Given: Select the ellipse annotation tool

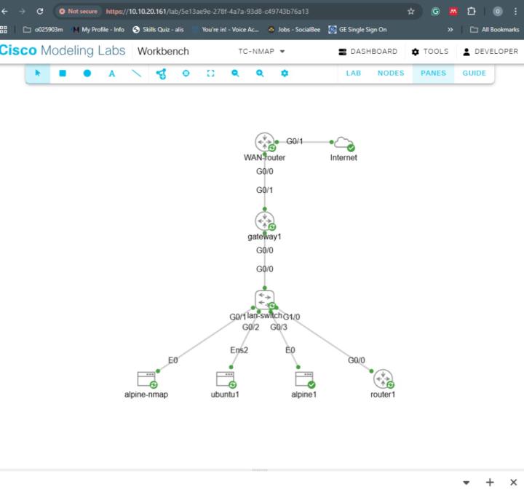Looking at the screenshot, I should 87,74.
